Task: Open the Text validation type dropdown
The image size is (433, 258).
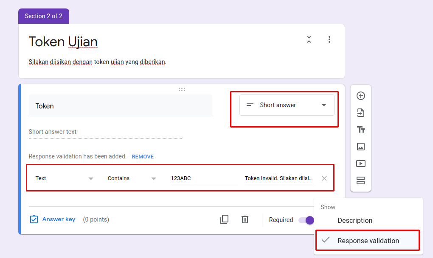Action: coord(64,178)
